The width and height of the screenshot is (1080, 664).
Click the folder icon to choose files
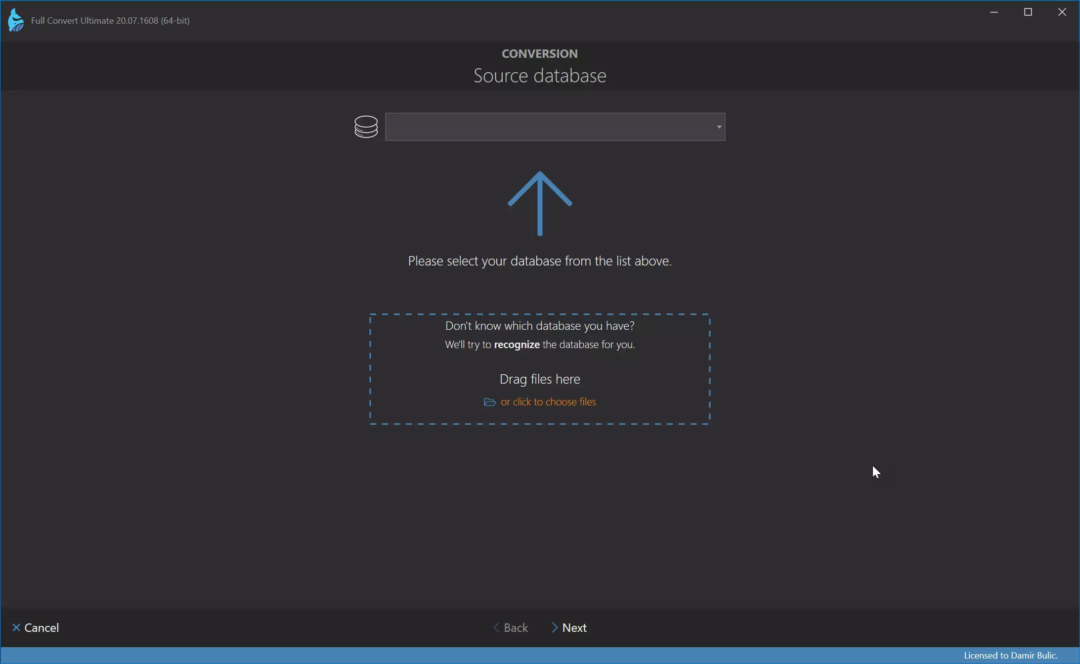click(490, 401)
